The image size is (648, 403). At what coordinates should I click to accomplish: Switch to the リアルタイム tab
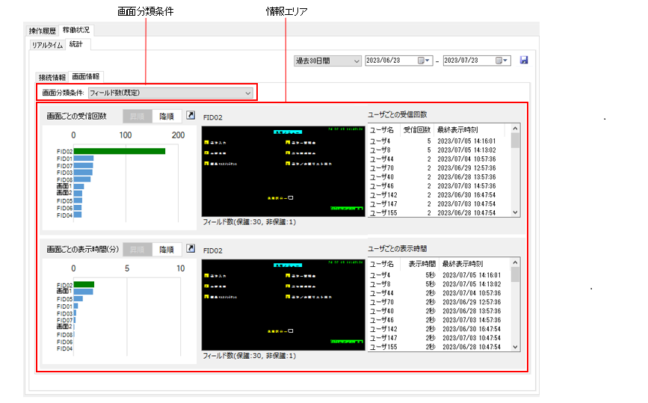click(48, 45)
